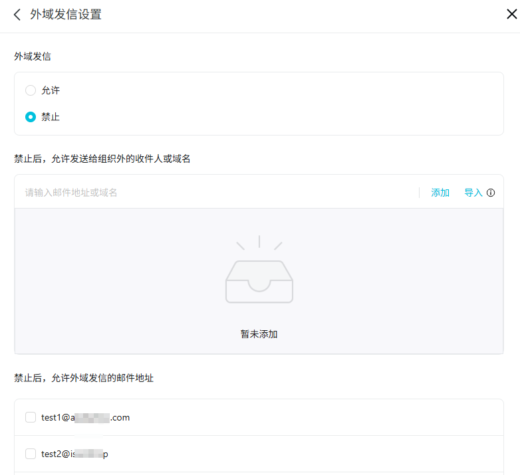The width and height of the screenshot is (520, 475).
Task: Click the 允许外域发信的邮件地址 heading
Action: coord(84,377)
